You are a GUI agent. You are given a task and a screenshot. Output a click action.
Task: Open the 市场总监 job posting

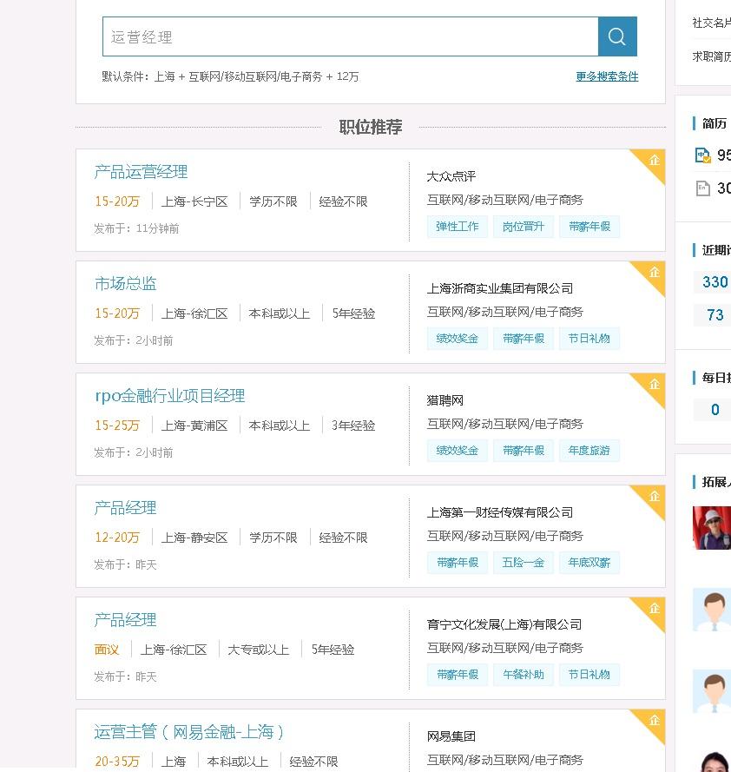pyautogui.click(x=123, y=283)
